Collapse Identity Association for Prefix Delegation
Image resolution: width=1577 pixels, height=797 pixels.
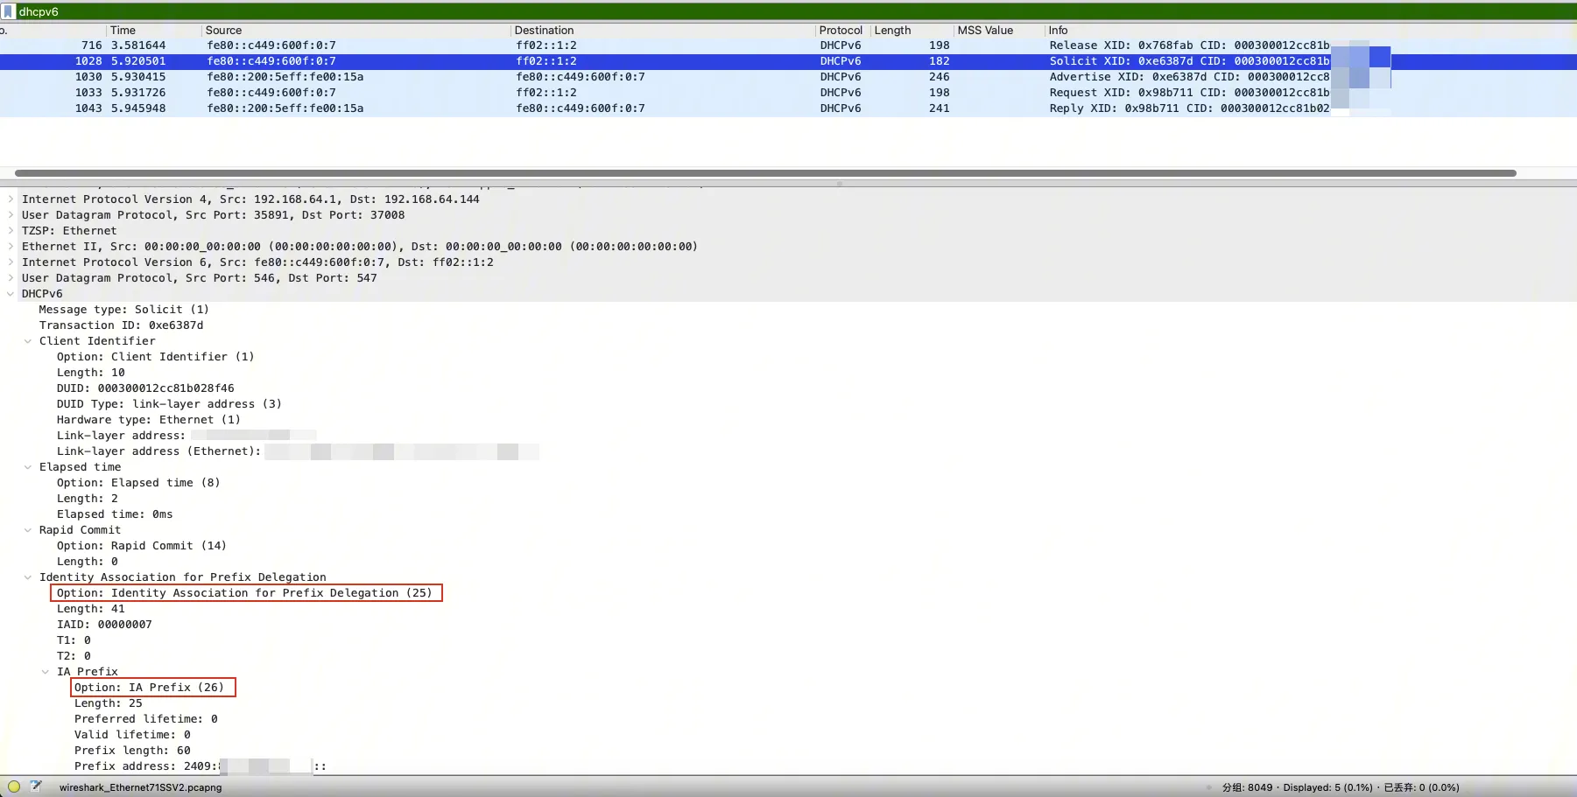(x=28, y=577)
